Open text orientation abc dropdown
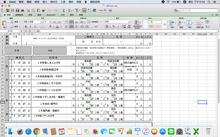 (82, 22)
